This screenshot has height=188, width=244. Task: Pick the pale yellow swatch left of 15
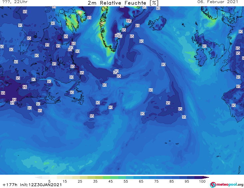pyautogui.click(x=61, y=177)
